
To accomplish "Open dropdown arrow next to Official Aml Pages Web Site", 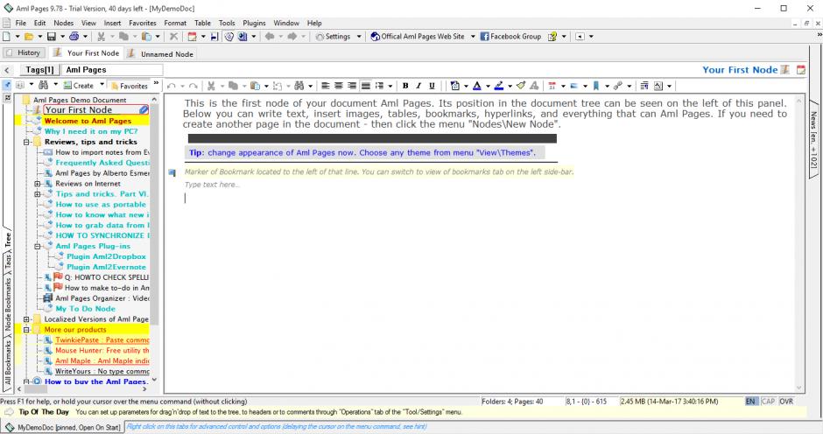I will [473, 36].
